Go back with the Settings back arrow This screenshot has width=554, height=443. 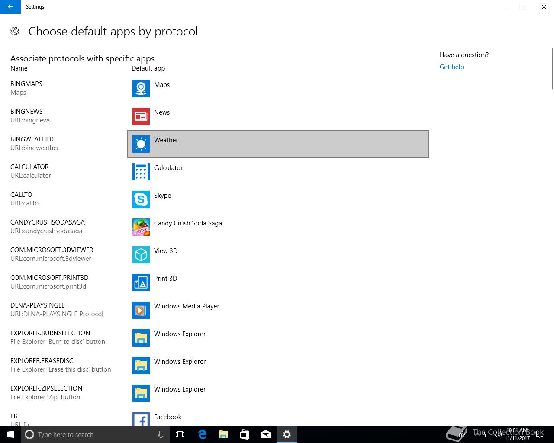point(10,7)
